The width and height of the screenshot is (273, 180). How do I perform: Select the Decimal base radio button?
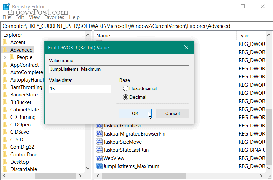(x=126, y=97)
